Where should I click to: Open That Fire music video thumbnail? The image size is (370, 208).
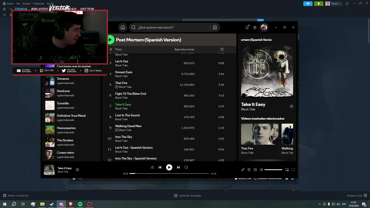tap(260, 134)
